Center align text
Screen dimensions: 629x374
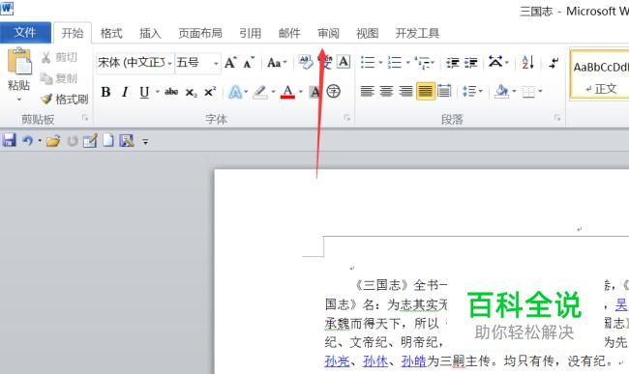point(386,92)
